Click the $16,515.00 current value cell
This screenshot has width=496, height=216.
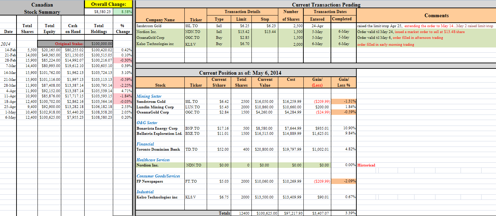pos(264,133)
